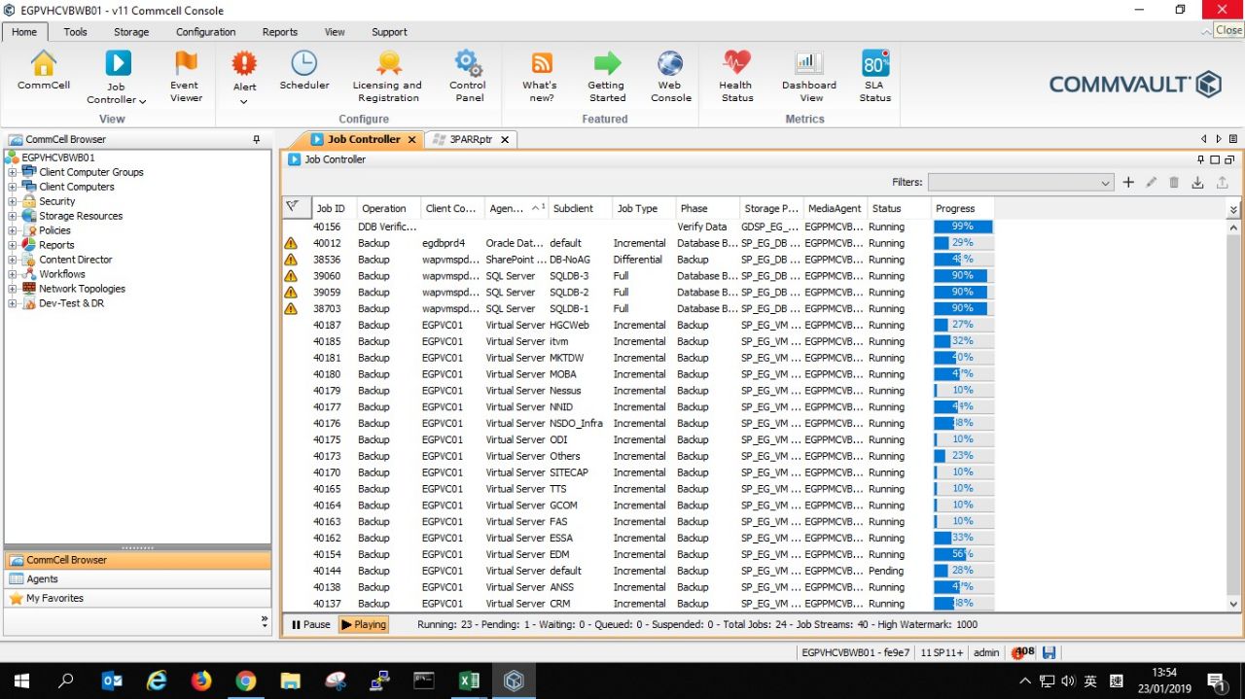
Task: Select the Content Director tree item
Action: (75, 260)
